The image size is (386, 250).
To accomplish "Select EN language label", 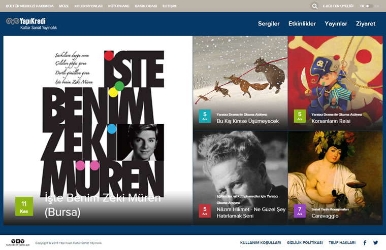I will point(377,6).
